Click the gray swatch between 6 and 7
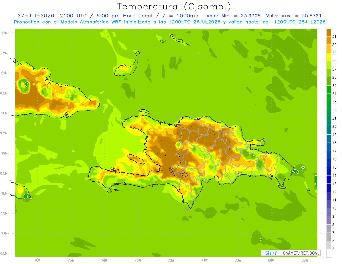The height and width of the screenshot is (264, 342). [329, 237]
